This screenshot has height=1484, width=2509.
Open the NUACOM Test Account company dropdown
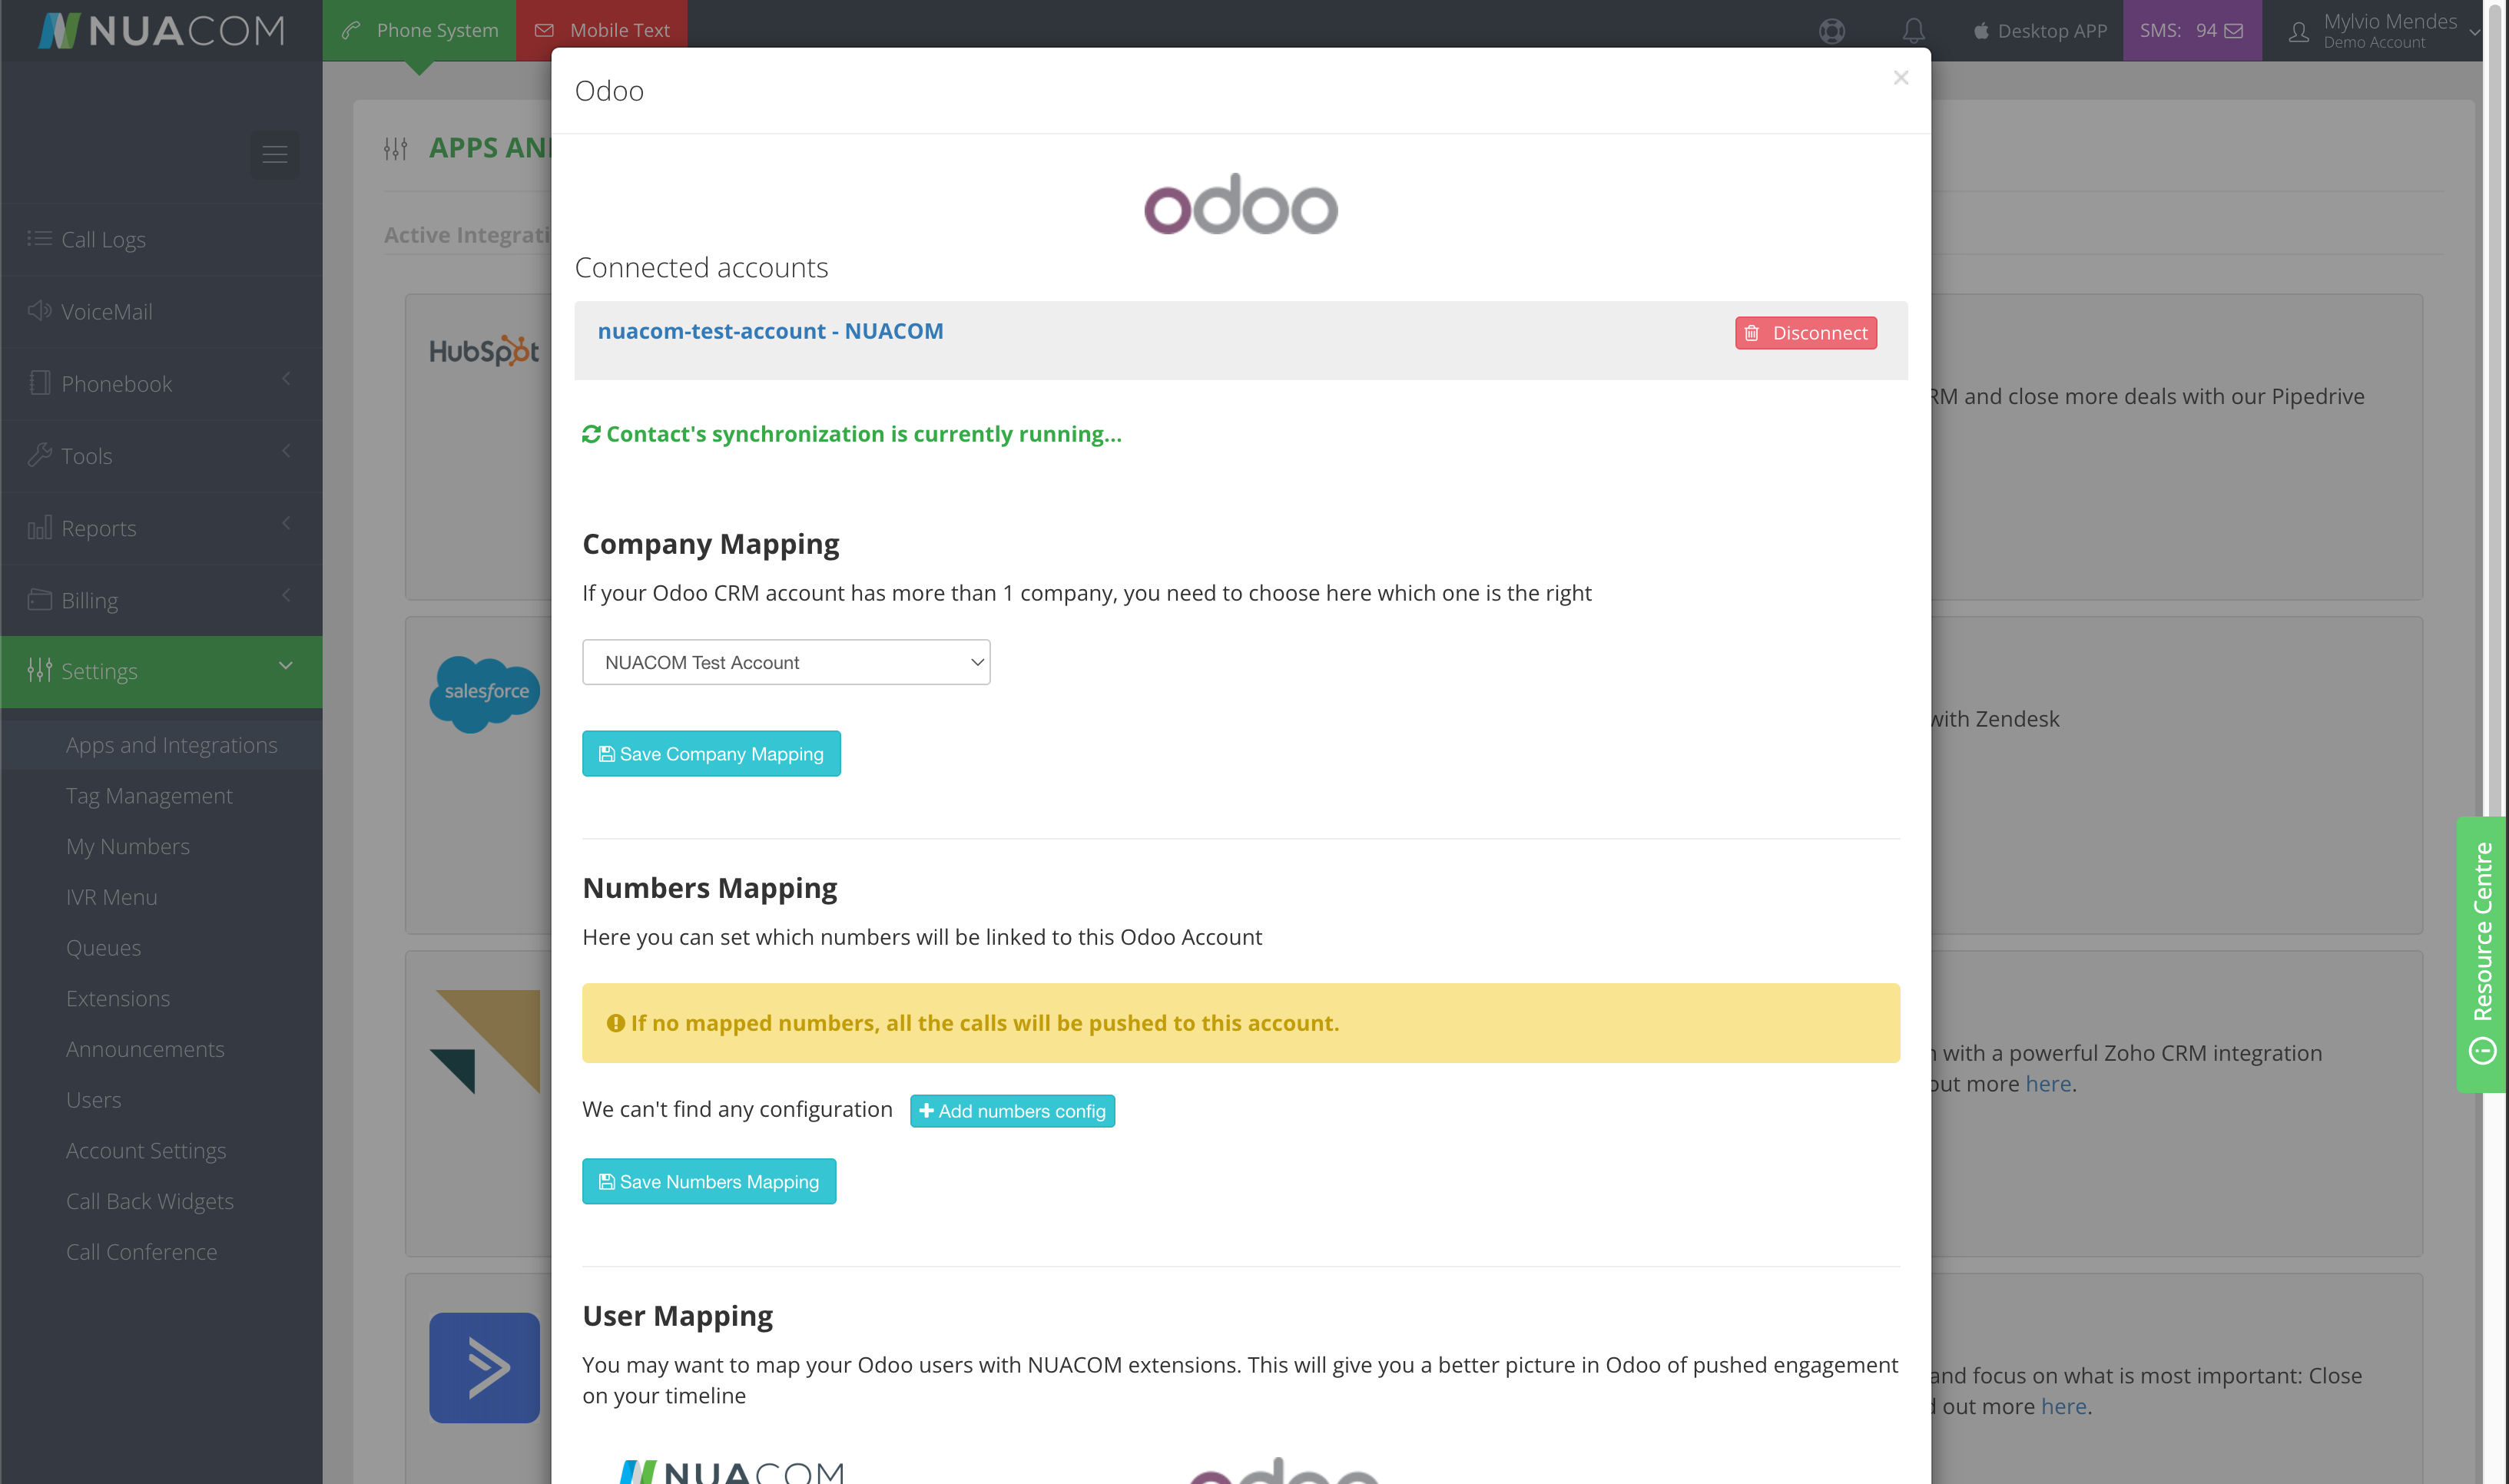point(786,662)
